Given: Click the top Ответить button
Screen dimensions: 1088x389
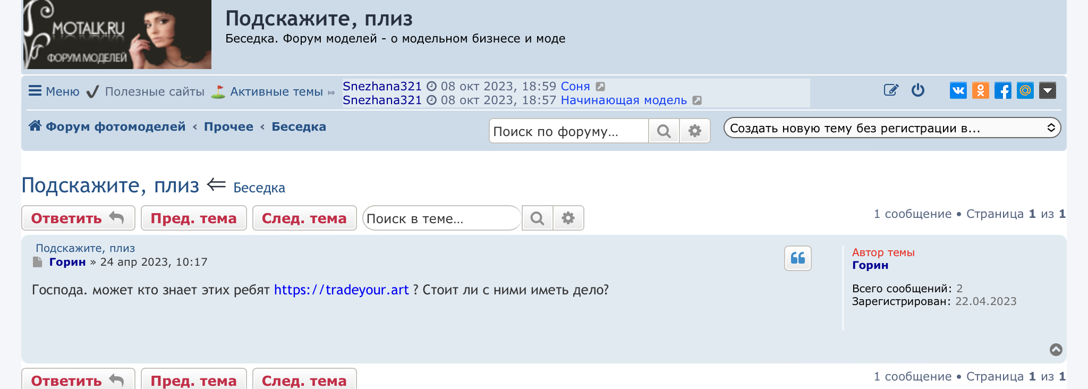Looking at the screenshot, I should 78,218.
